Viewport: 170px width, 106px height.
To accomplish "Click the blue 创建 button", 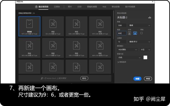I will pos(137,79).
